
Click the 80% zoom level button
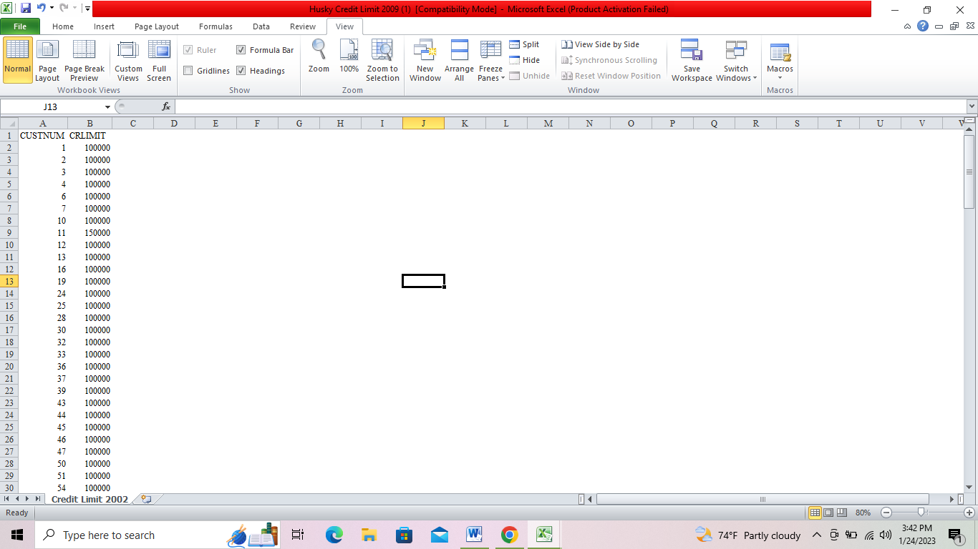(x=863, y=513)
